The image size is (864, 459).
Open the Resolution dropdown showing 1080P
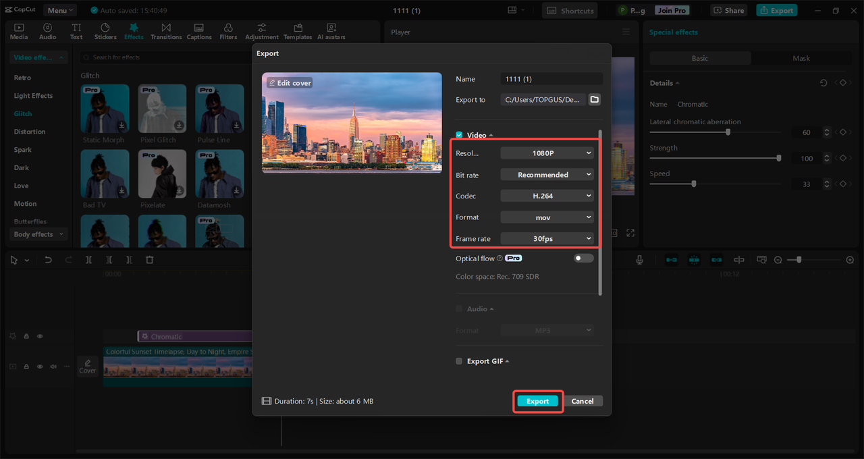point(547,153)
